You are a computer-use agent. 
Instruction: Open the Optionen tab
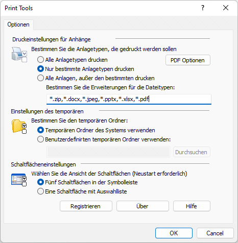(x=18, y=25)
